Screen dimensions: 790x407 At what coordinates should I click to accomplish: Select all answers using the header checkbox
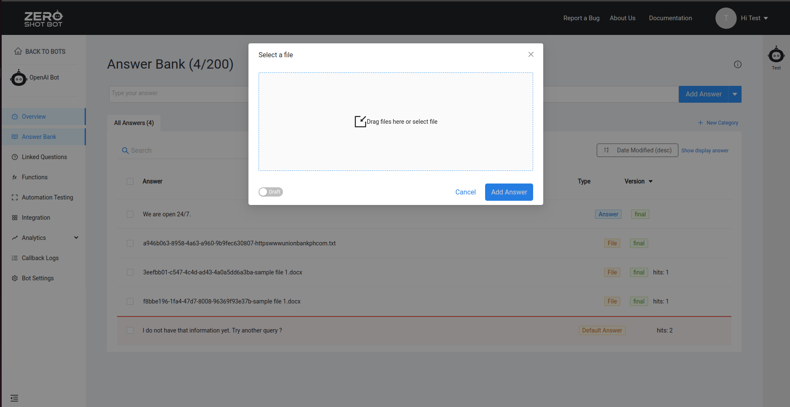(130, 181)
